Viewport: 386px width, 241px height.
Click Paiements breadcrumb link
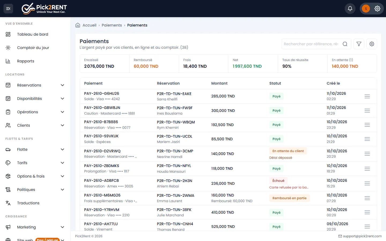coord(112,25)
